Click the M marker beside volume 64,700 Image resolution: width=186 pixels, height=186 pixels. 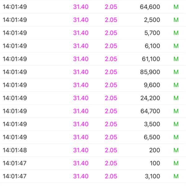click(x=176, y=111)
